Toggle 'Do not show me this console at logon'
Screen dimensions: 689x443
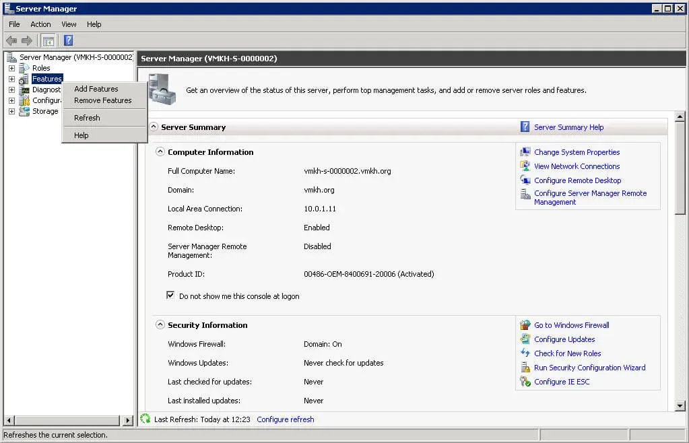coord(170,296)
